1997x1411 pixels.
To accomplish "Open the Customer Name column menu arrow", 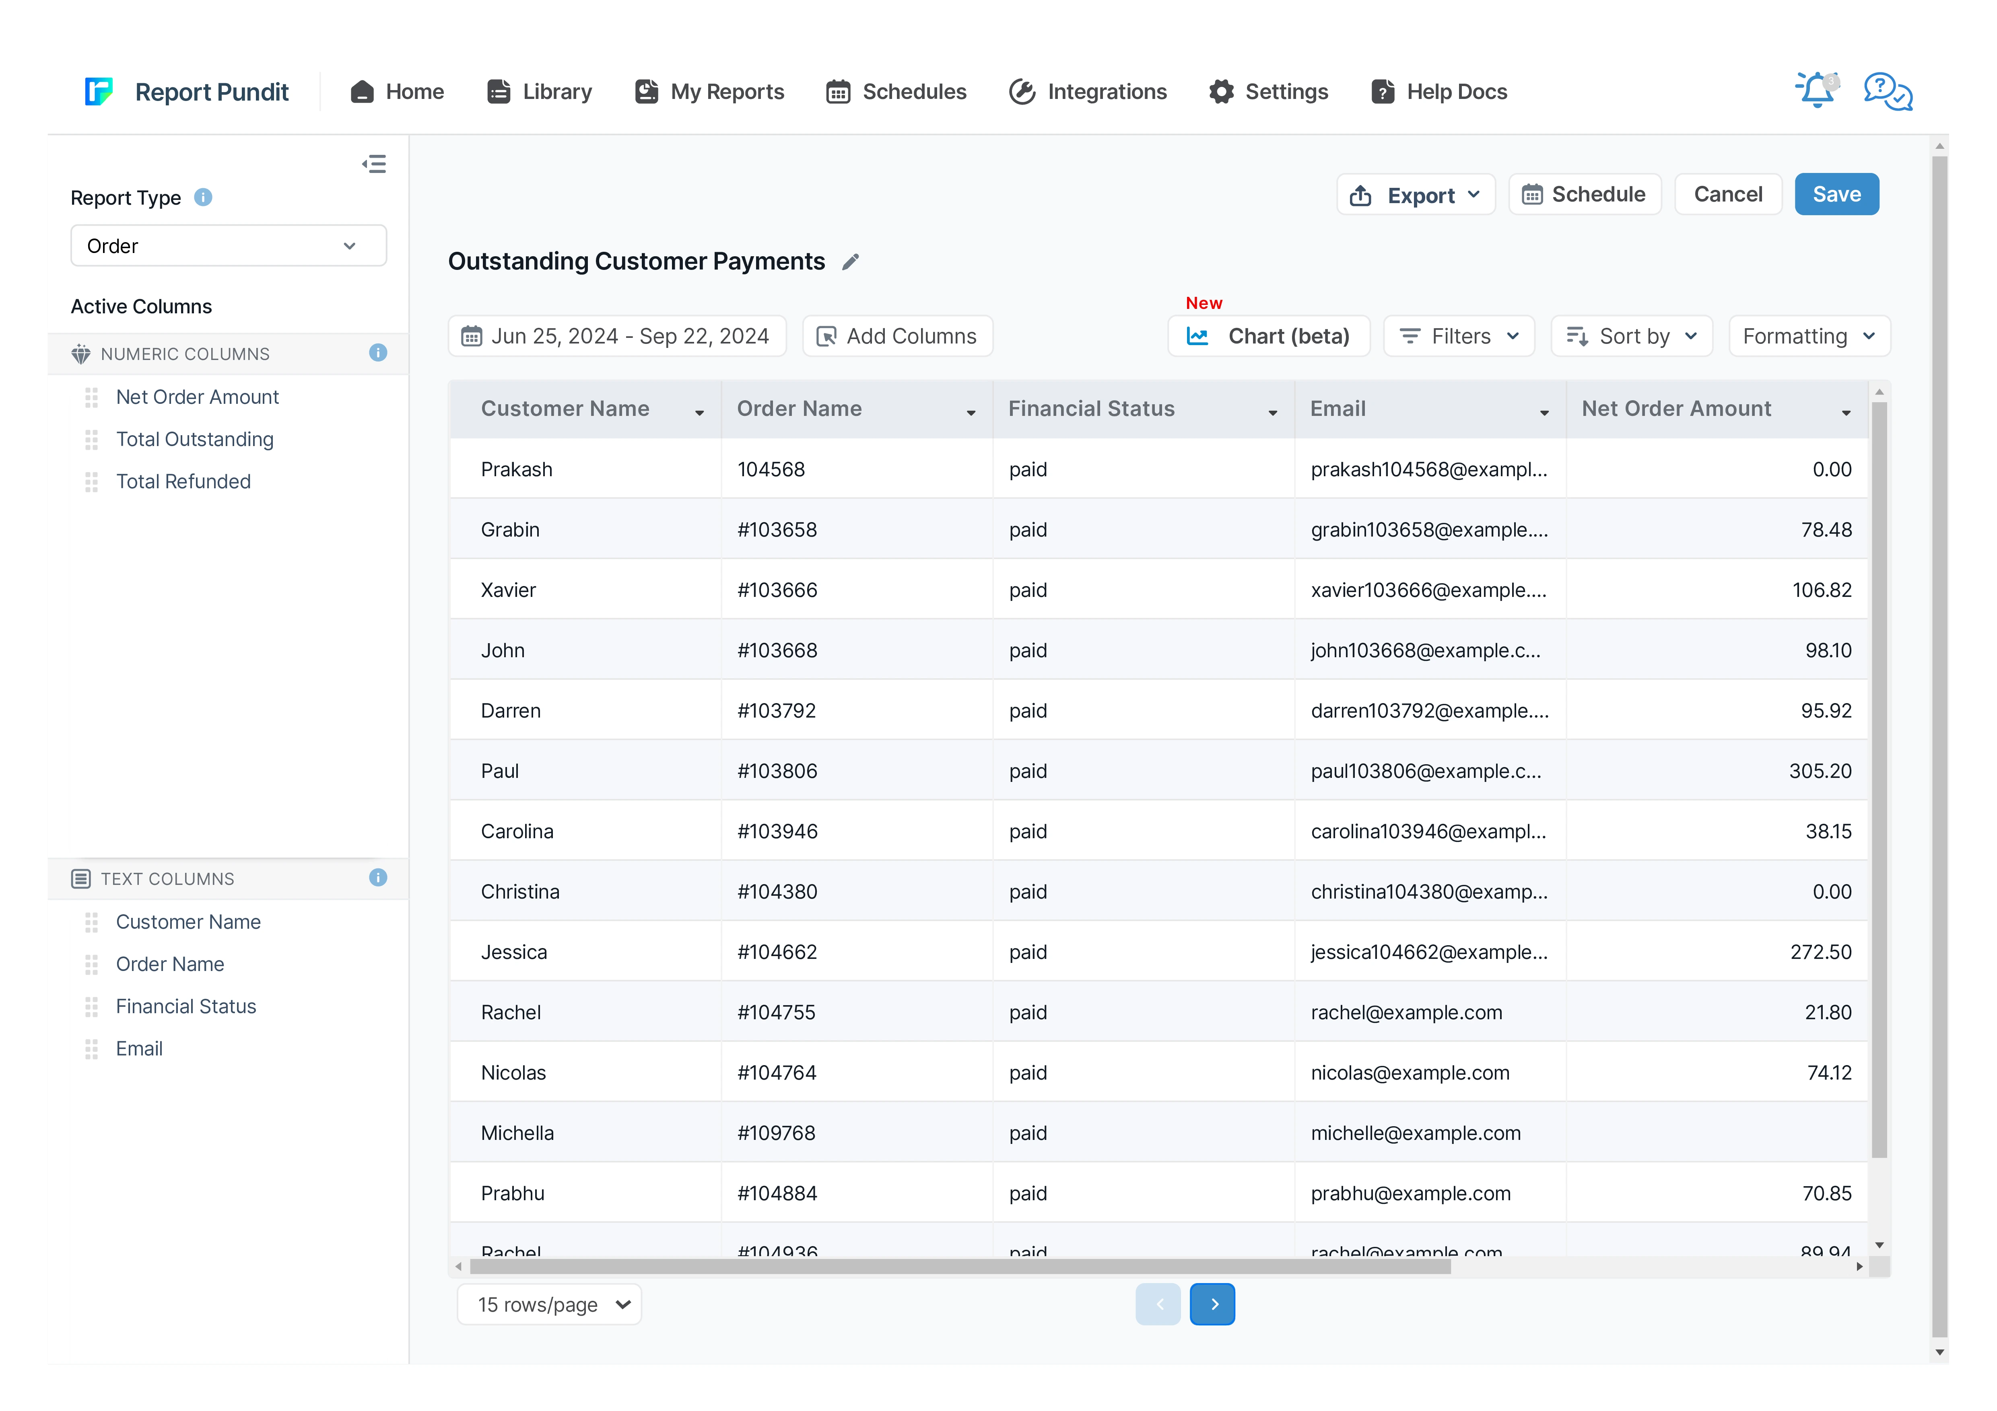I will coord(699,413).
